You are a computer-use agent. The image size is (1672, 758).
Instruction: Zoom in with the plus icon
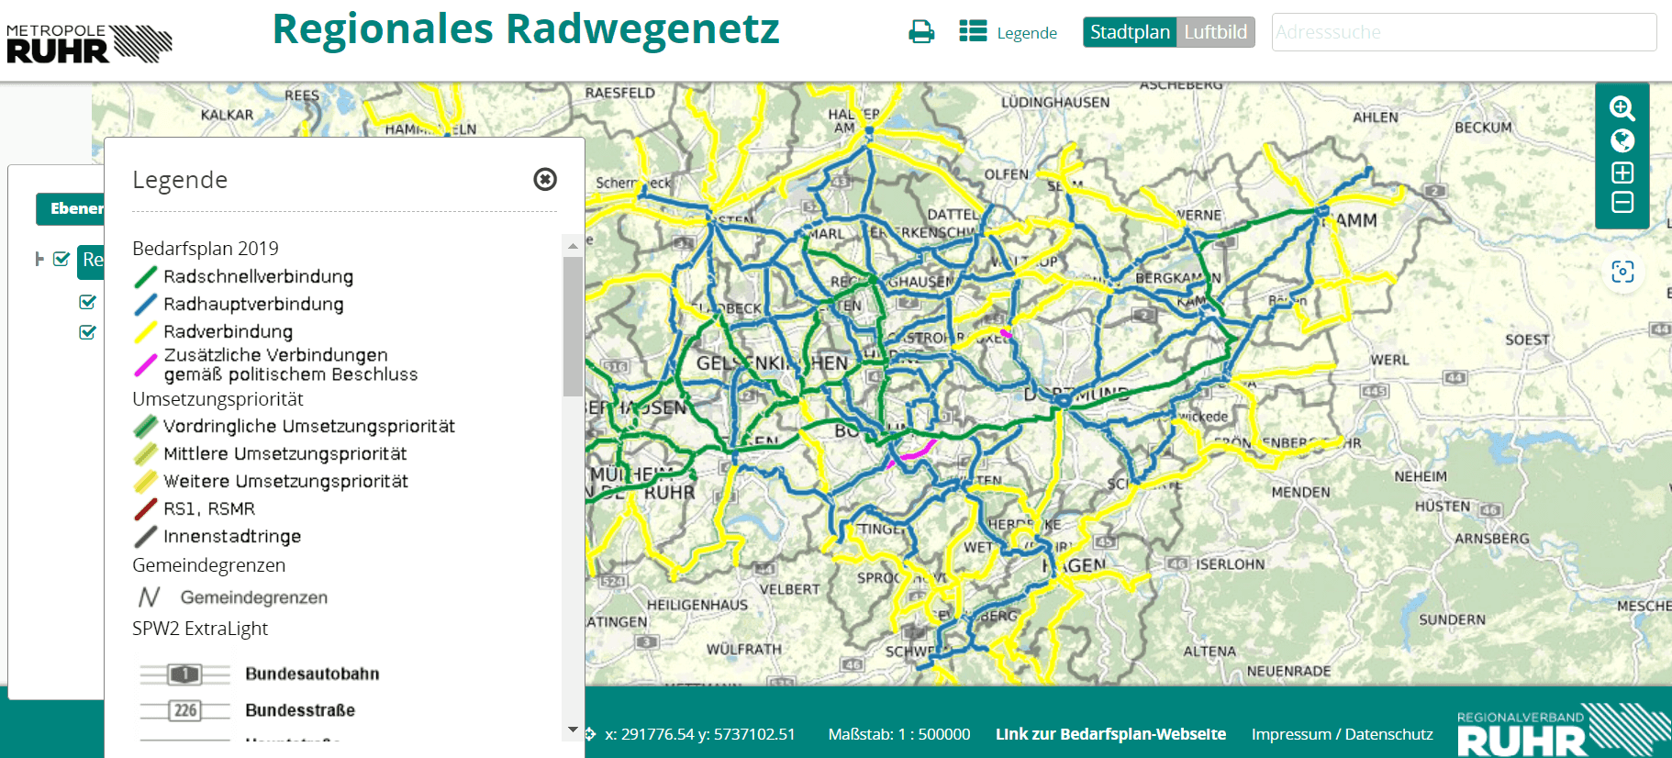1622,173
